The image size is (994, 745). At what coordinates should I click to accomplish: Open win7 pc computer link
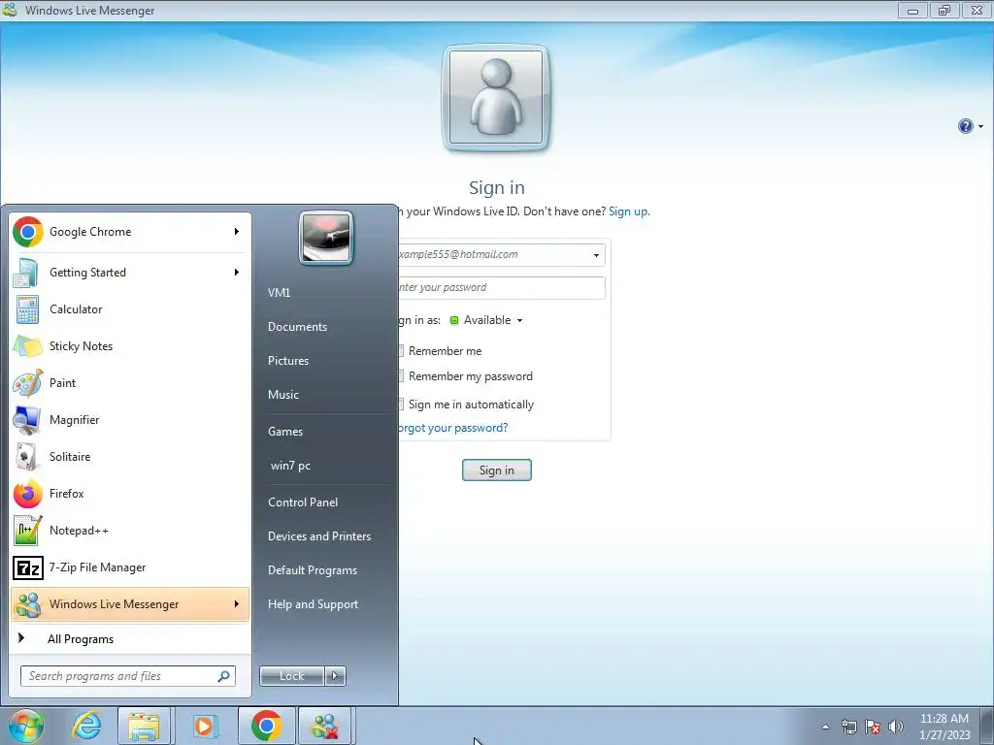tap(290, 466)
